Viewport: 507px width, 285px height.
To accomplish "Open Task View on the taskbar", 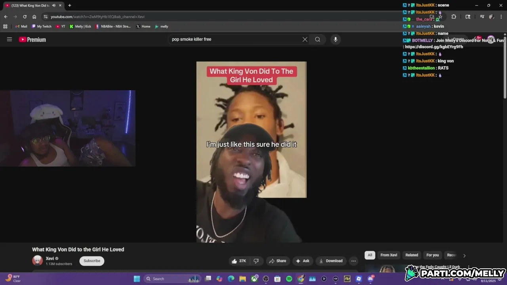I will tap(208, 279).
